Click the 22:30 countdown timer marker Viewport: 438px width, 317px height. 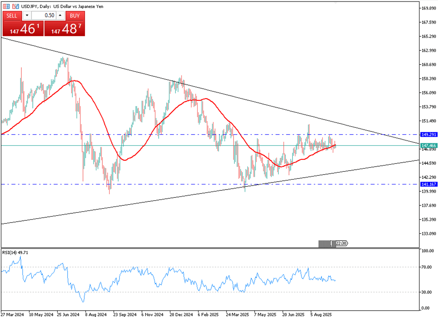341,244
